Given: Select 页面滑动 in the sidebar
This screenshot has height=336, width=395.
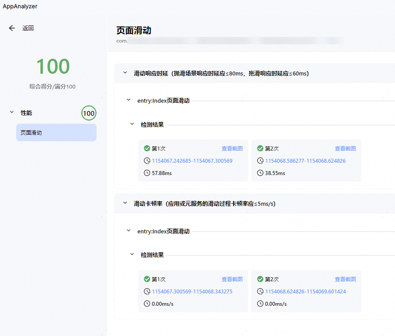Looking at the screenshot, I should (56, 132).
